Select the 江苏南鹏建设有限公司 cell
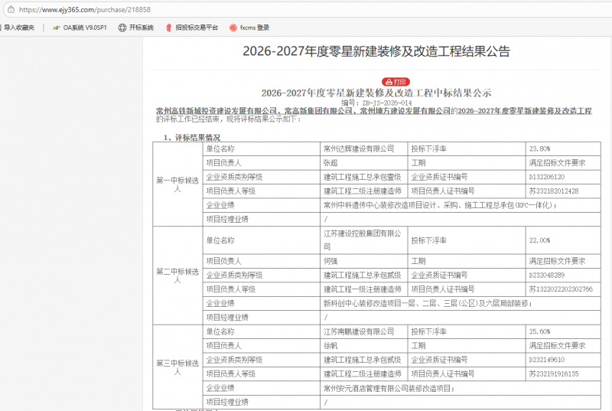 363,331
